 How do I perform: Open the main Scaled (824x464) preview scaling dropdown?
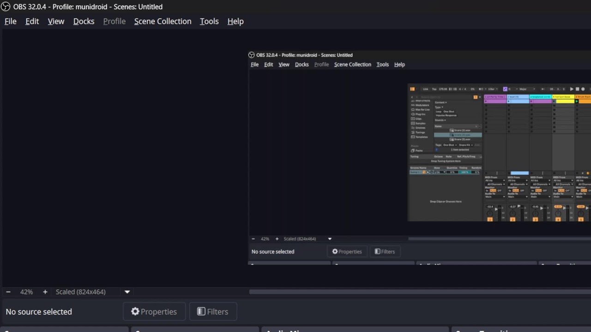(127, 292)
